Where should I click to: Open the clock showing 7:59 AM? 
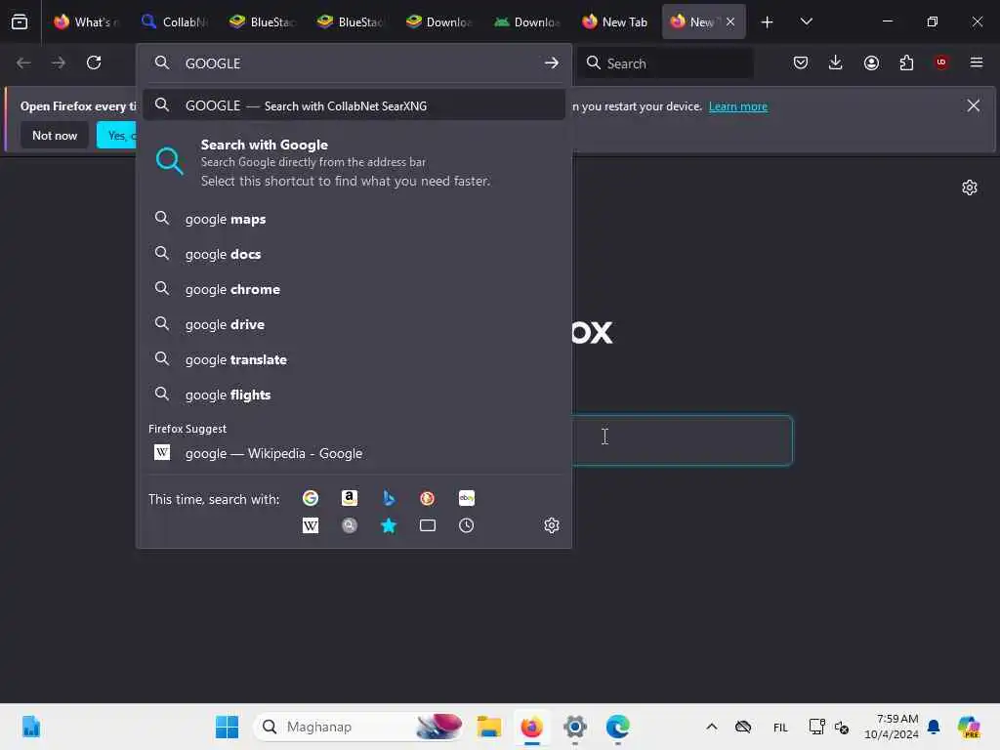pos(891,727)
